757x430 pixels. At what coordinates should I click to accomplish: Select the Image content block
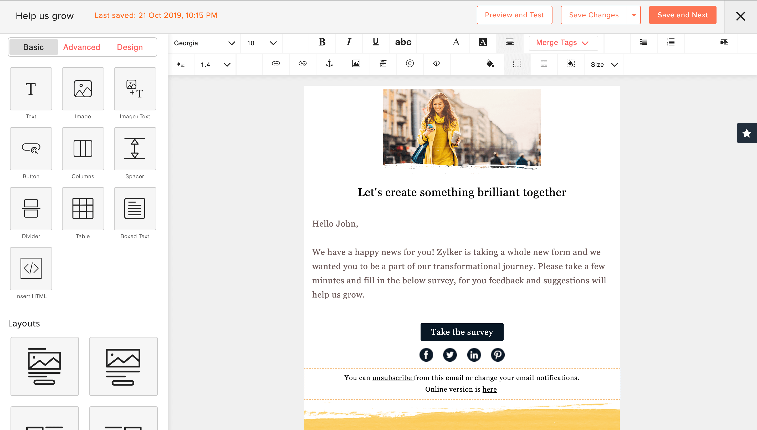[x=83, y=89]
